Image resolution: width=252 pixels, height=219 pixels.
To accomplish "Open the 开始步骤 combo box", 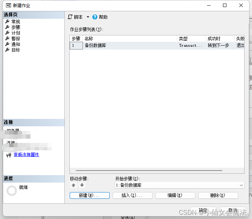I will pos(179,185).
